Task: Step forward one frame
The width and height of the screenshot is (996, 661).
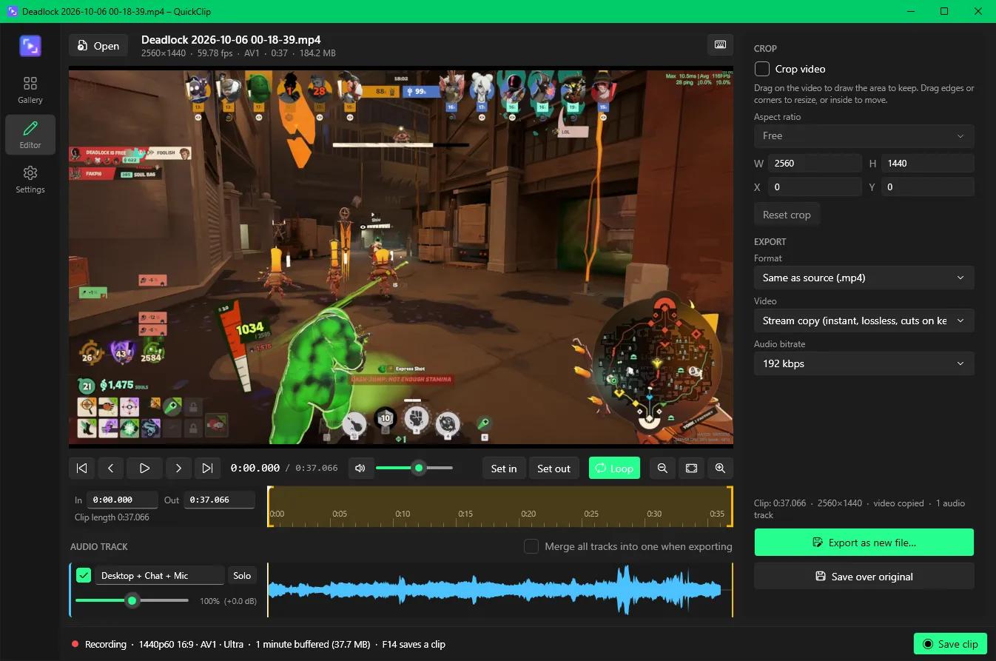Action: click(178, 468)
